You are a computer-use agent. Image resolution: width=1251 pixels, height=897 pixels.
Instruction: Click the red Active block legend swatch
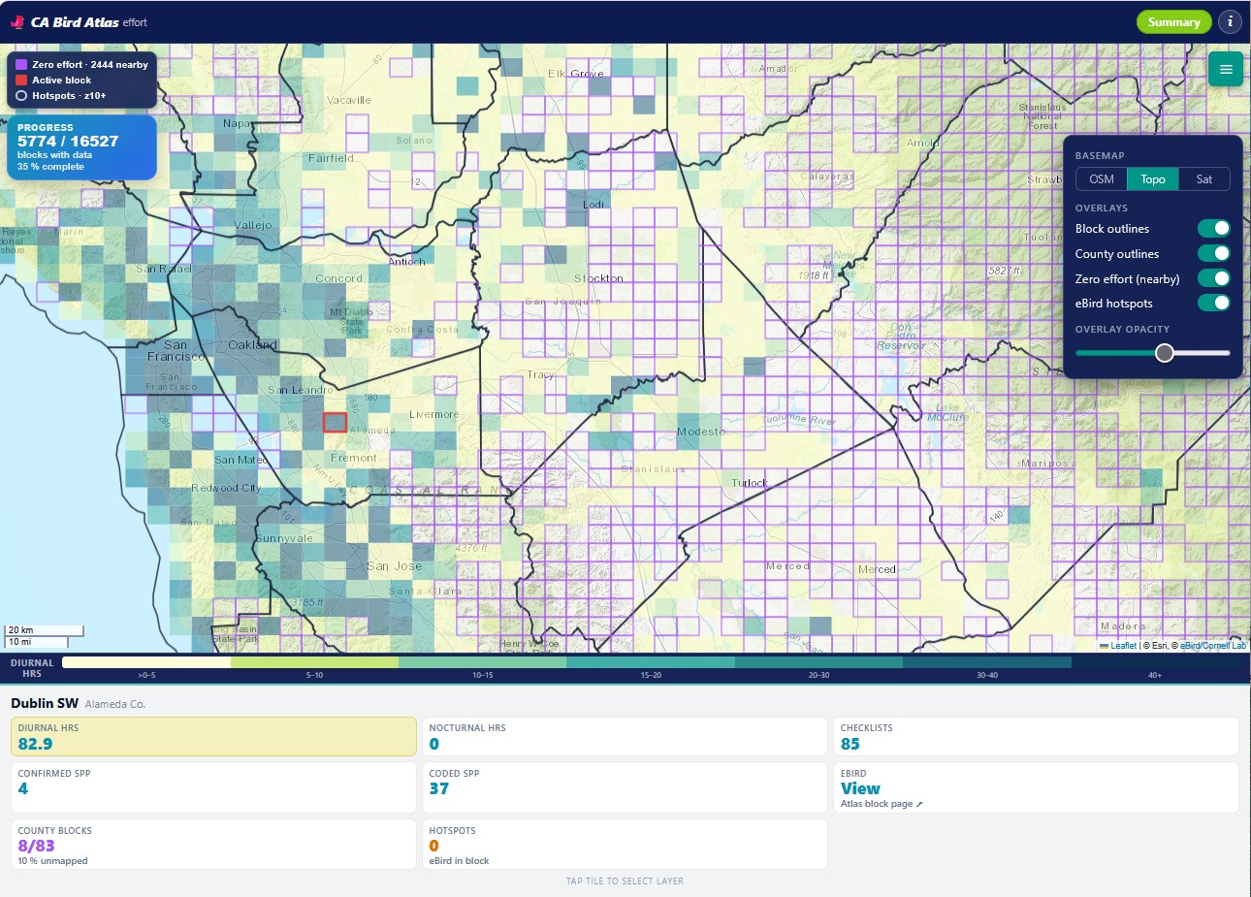21,80
